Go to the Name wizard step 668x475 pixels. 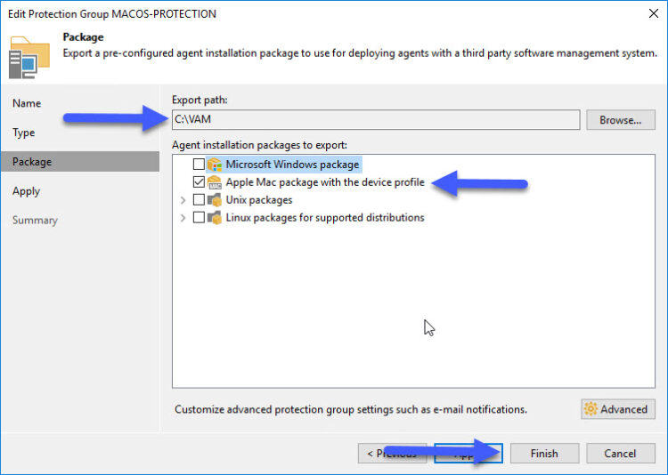(x=27, y=103)
